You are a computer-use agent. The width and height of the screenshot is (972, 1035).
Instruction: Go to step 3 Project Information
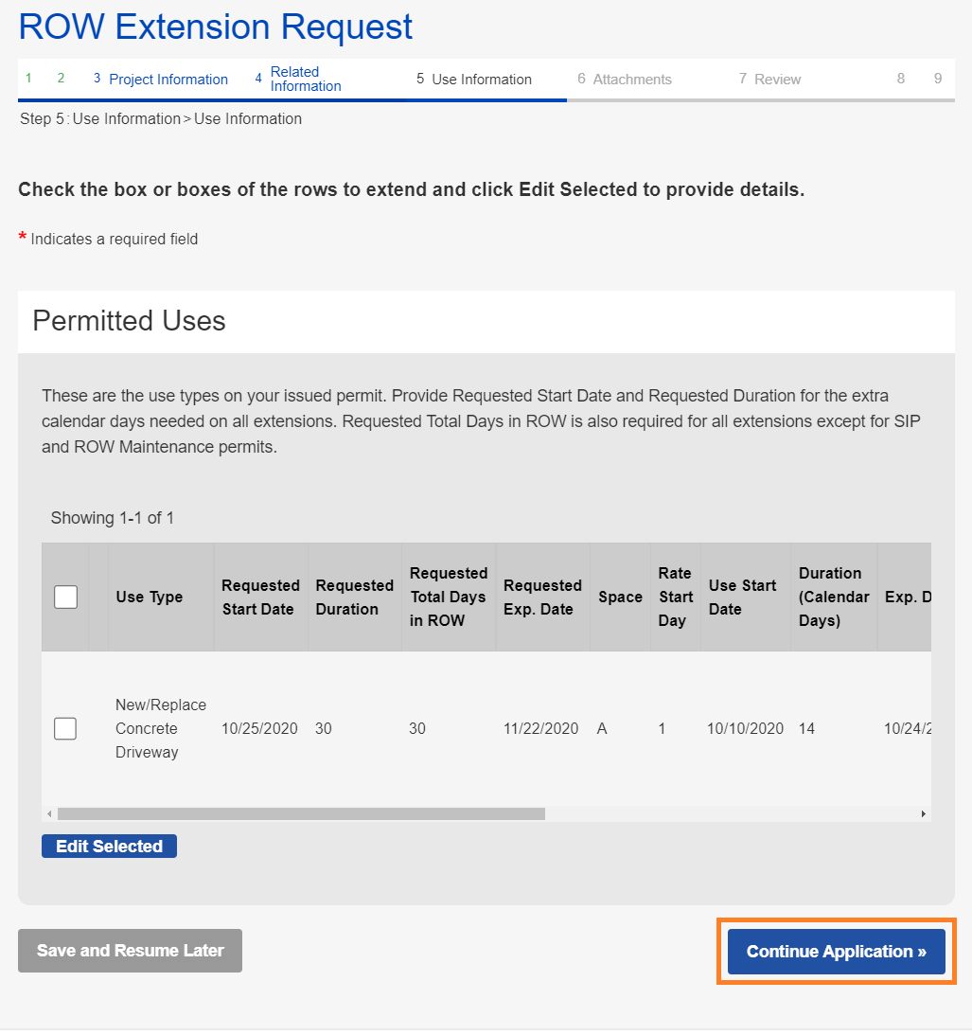[x=159, y=79]
